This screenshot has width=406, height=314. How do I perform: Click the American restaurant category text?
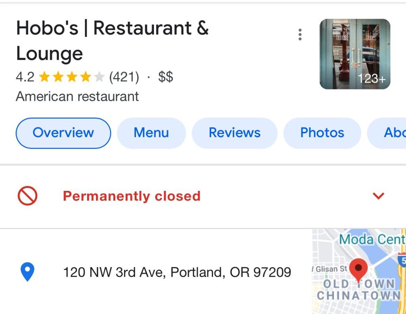click(77, 96)
